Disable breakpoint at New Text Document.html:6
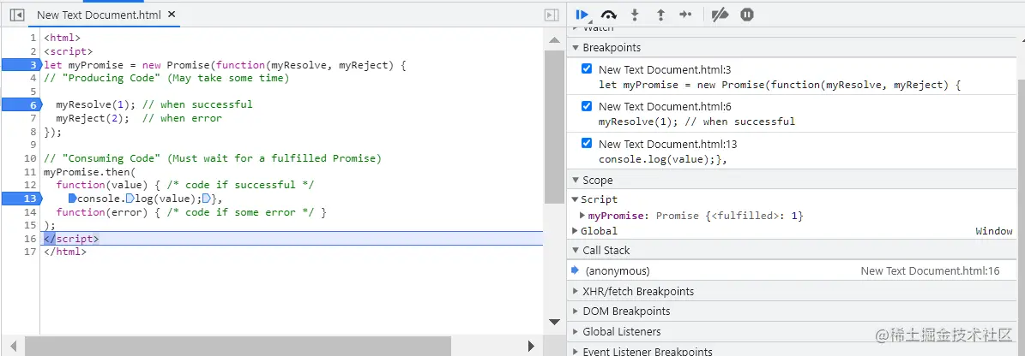Image resolution: width=1025 pixels, height=356 pixels. [x=587, y=106]
